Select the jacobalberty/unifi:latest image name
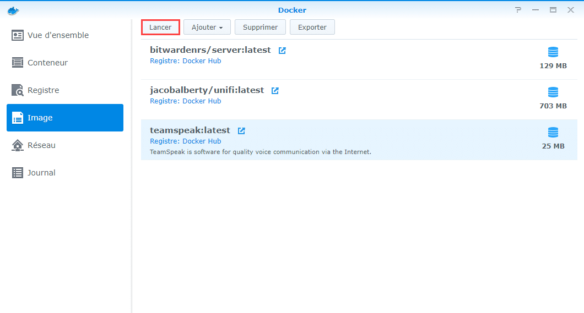 (x=207, y=90)
